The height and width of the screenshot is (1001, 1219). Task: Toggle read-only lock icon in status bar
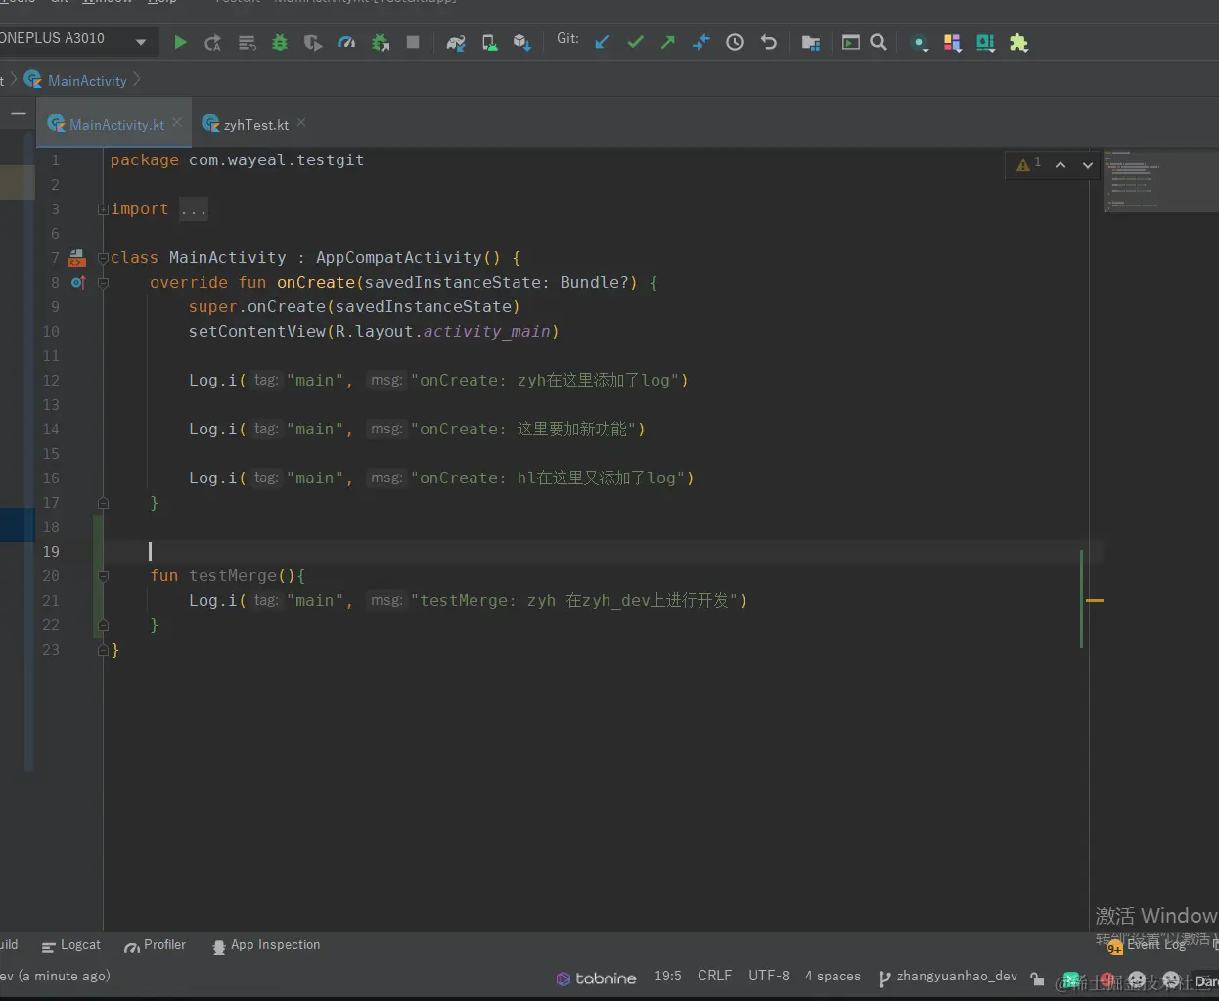(1037, 978)
